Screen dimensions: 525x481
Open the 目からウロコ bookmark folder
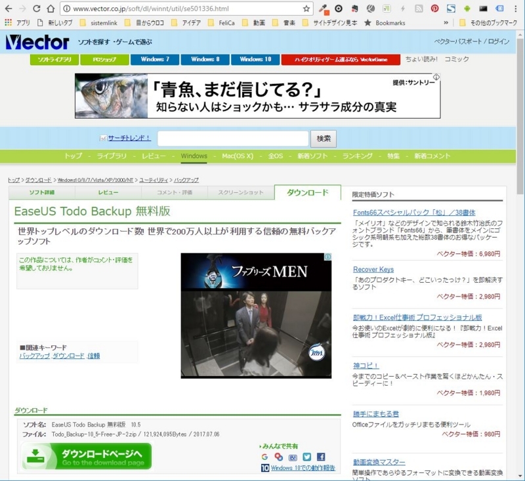[144, 23]
